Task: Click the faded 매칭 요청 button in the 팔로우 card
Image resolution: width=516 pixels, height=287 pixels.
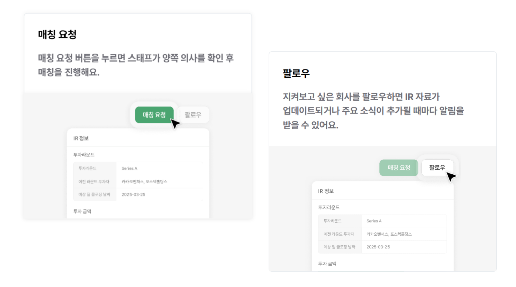Action: coord(399,167)
